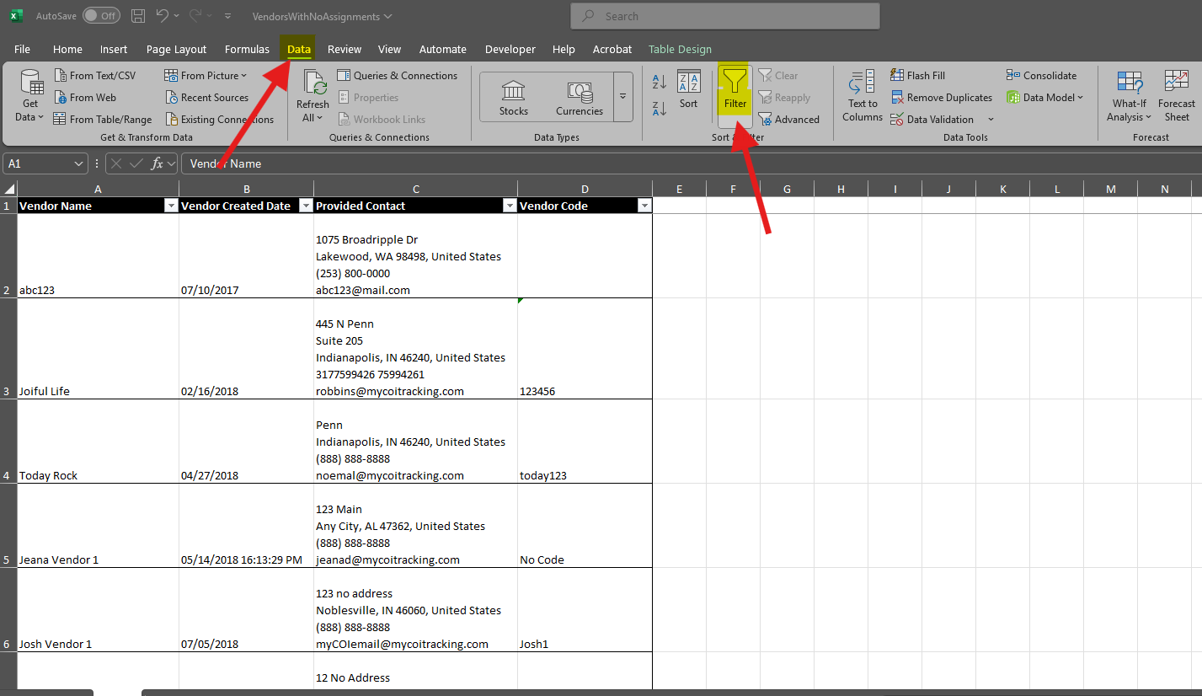Switch to the Formulas tab
1202x696 pixels.
pyautogui.click(x=247, y=50)
